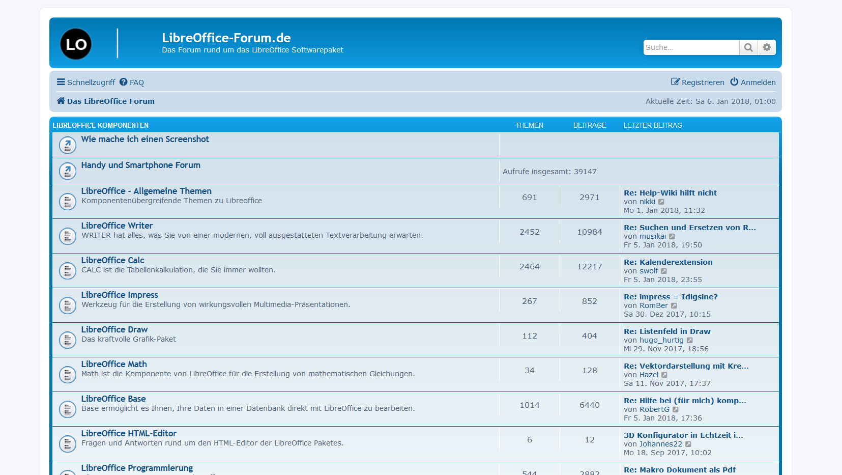Open LibreOffice Math forum

[114, 364]
